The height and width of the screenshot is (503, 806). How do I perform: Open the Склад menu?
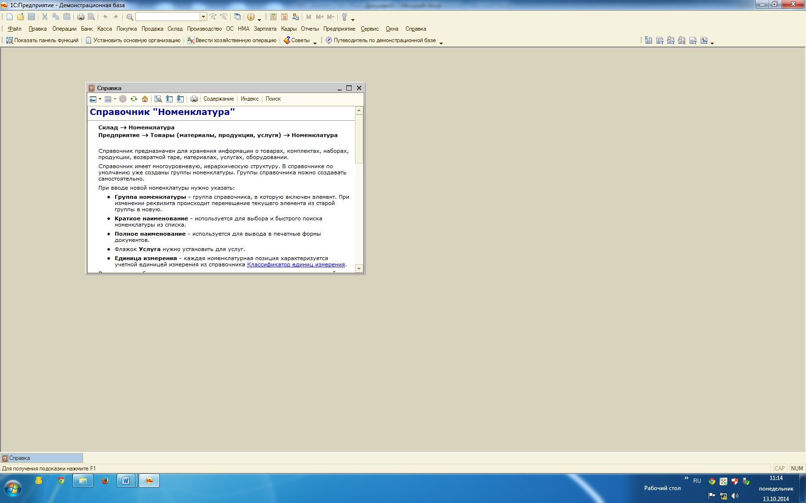[x=175, y=29]
